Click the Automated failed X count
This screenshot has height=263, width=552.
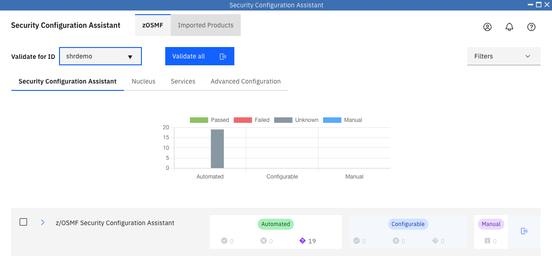[x=267, y=241]
